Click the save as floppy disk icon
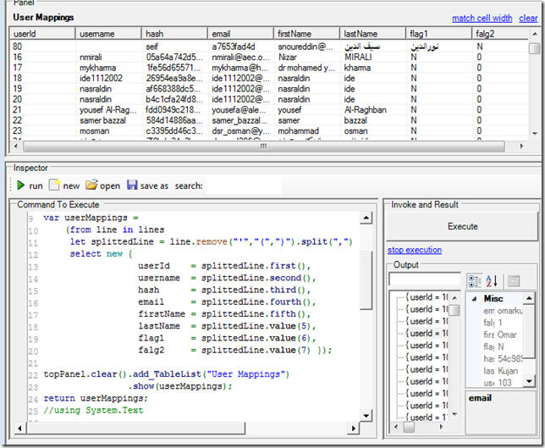Viewport: 545px width, 448px height. click(131, 185)
